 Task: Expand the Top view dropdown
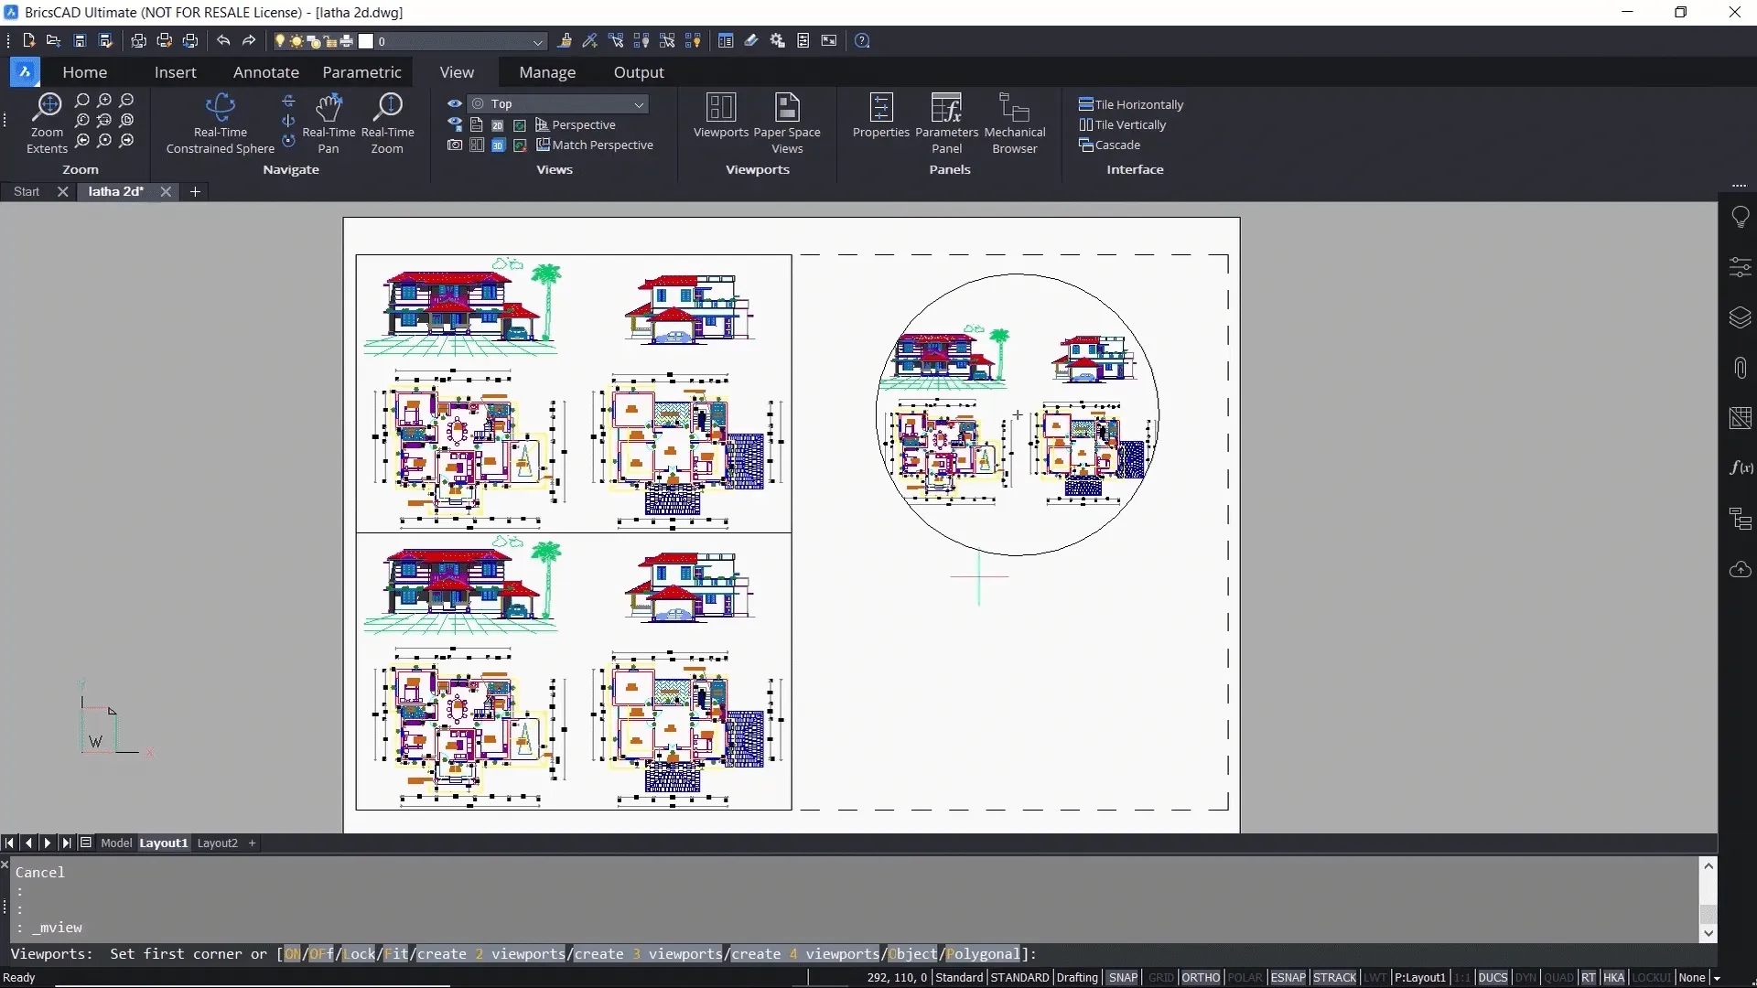coord(639,104)
